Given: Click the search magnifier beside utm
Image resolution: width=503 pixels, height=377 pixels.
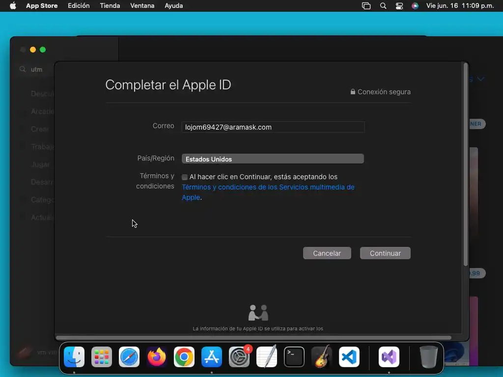Looking at the screenshot, I should 23,69.
